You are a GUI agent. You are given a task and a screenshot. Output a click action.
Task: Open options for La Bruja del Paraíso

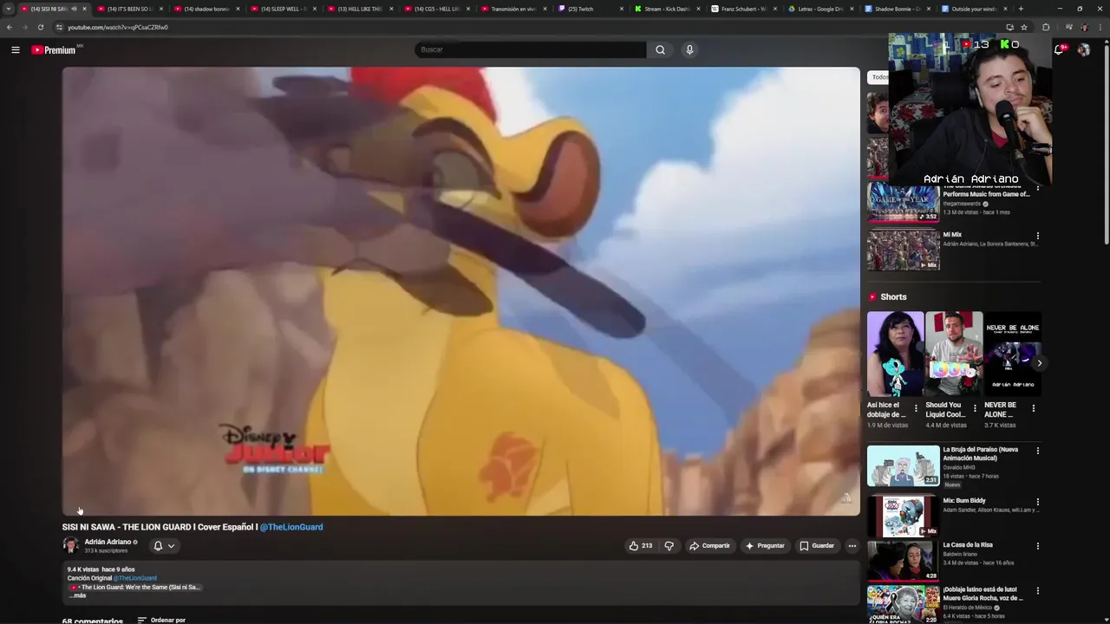(1037, 451)
